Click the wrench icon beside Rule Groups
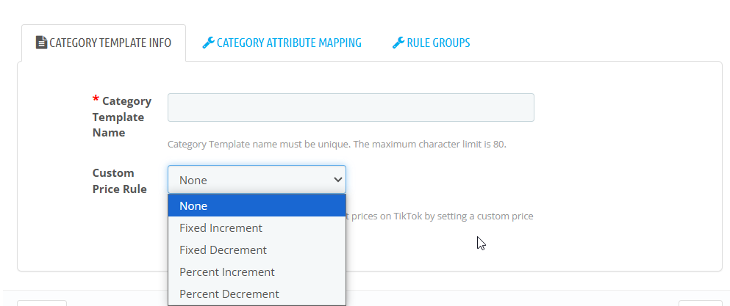This screenshot has height=306, width=730. pos(398,43)
